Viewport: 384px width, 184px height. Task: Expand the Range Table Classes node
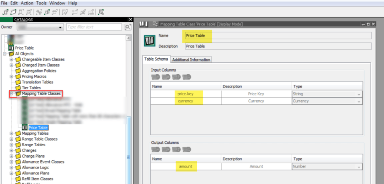pyautogui.click(x=11, y=139)
